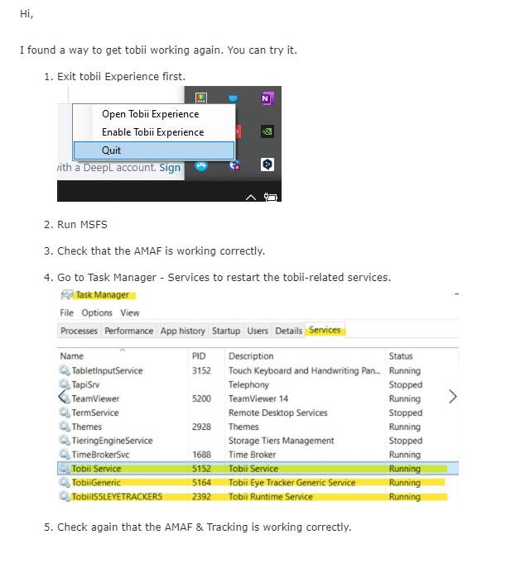Viewport: 530px width, 563px height.
Task: Open the NVIDIA tray icon
Action: [267, 131]
